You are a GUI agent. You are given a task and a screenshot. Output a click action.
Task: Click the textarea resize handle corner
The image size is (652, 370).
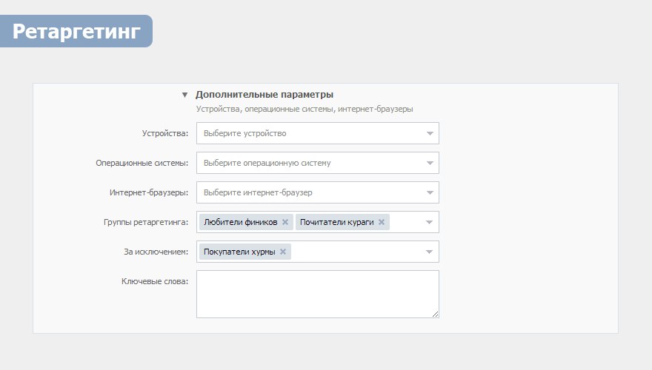pos(435,314)
